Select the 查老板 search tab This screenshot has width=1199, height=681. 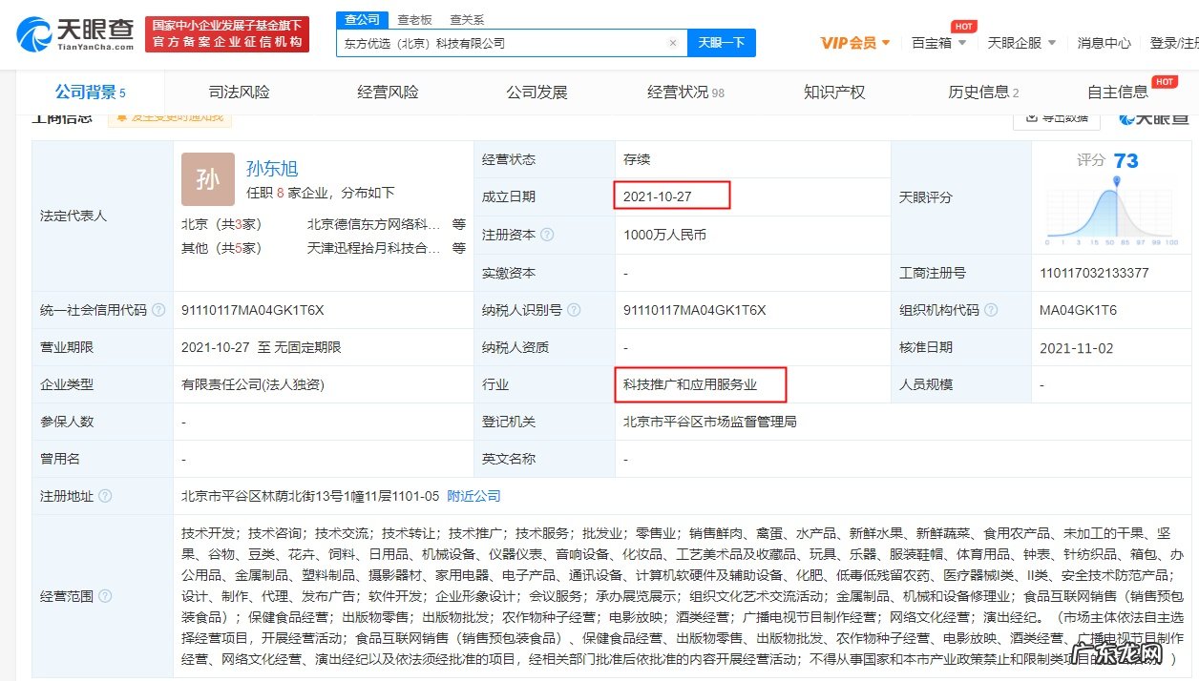point(414,18)
